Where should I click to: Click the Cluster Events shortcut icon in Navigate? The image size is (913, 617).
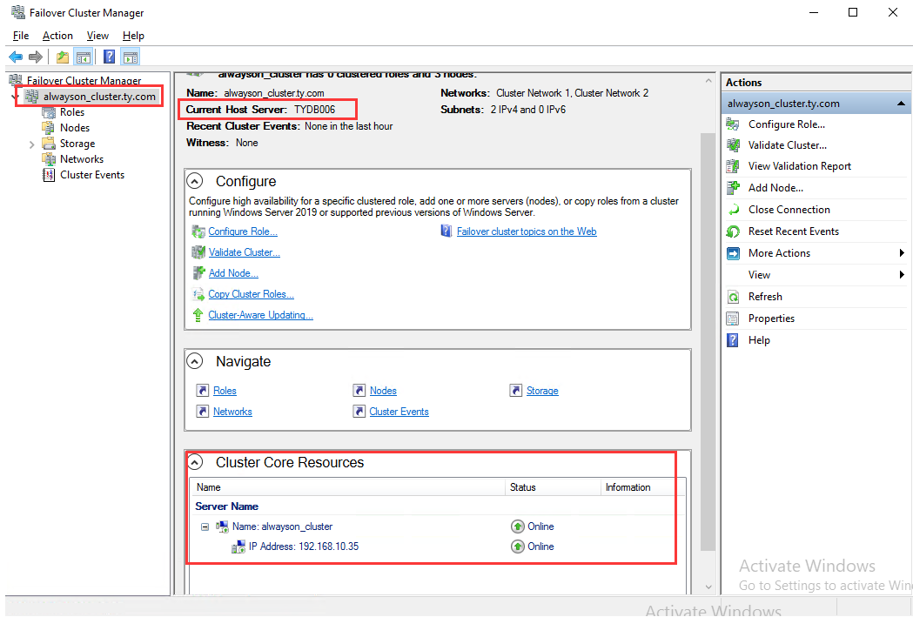point(359,411)
